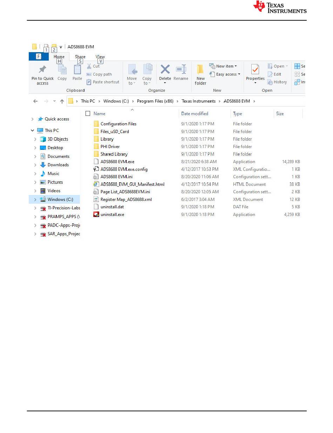The height and width of the screenshot is (433, 333).
Task: Click ADS8688_EVM_GUI_Manifest.html file icon
Action: click(x=96, y=184)
